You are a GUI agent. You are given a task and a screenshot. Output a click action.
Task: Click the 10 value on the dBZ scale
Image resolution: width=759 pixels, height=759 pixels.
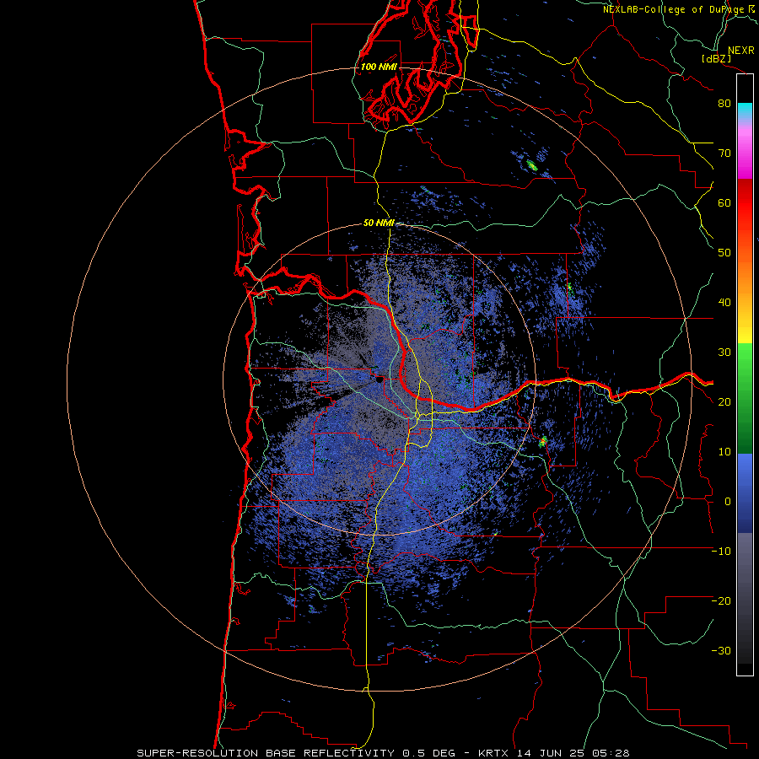click(724, 452)
